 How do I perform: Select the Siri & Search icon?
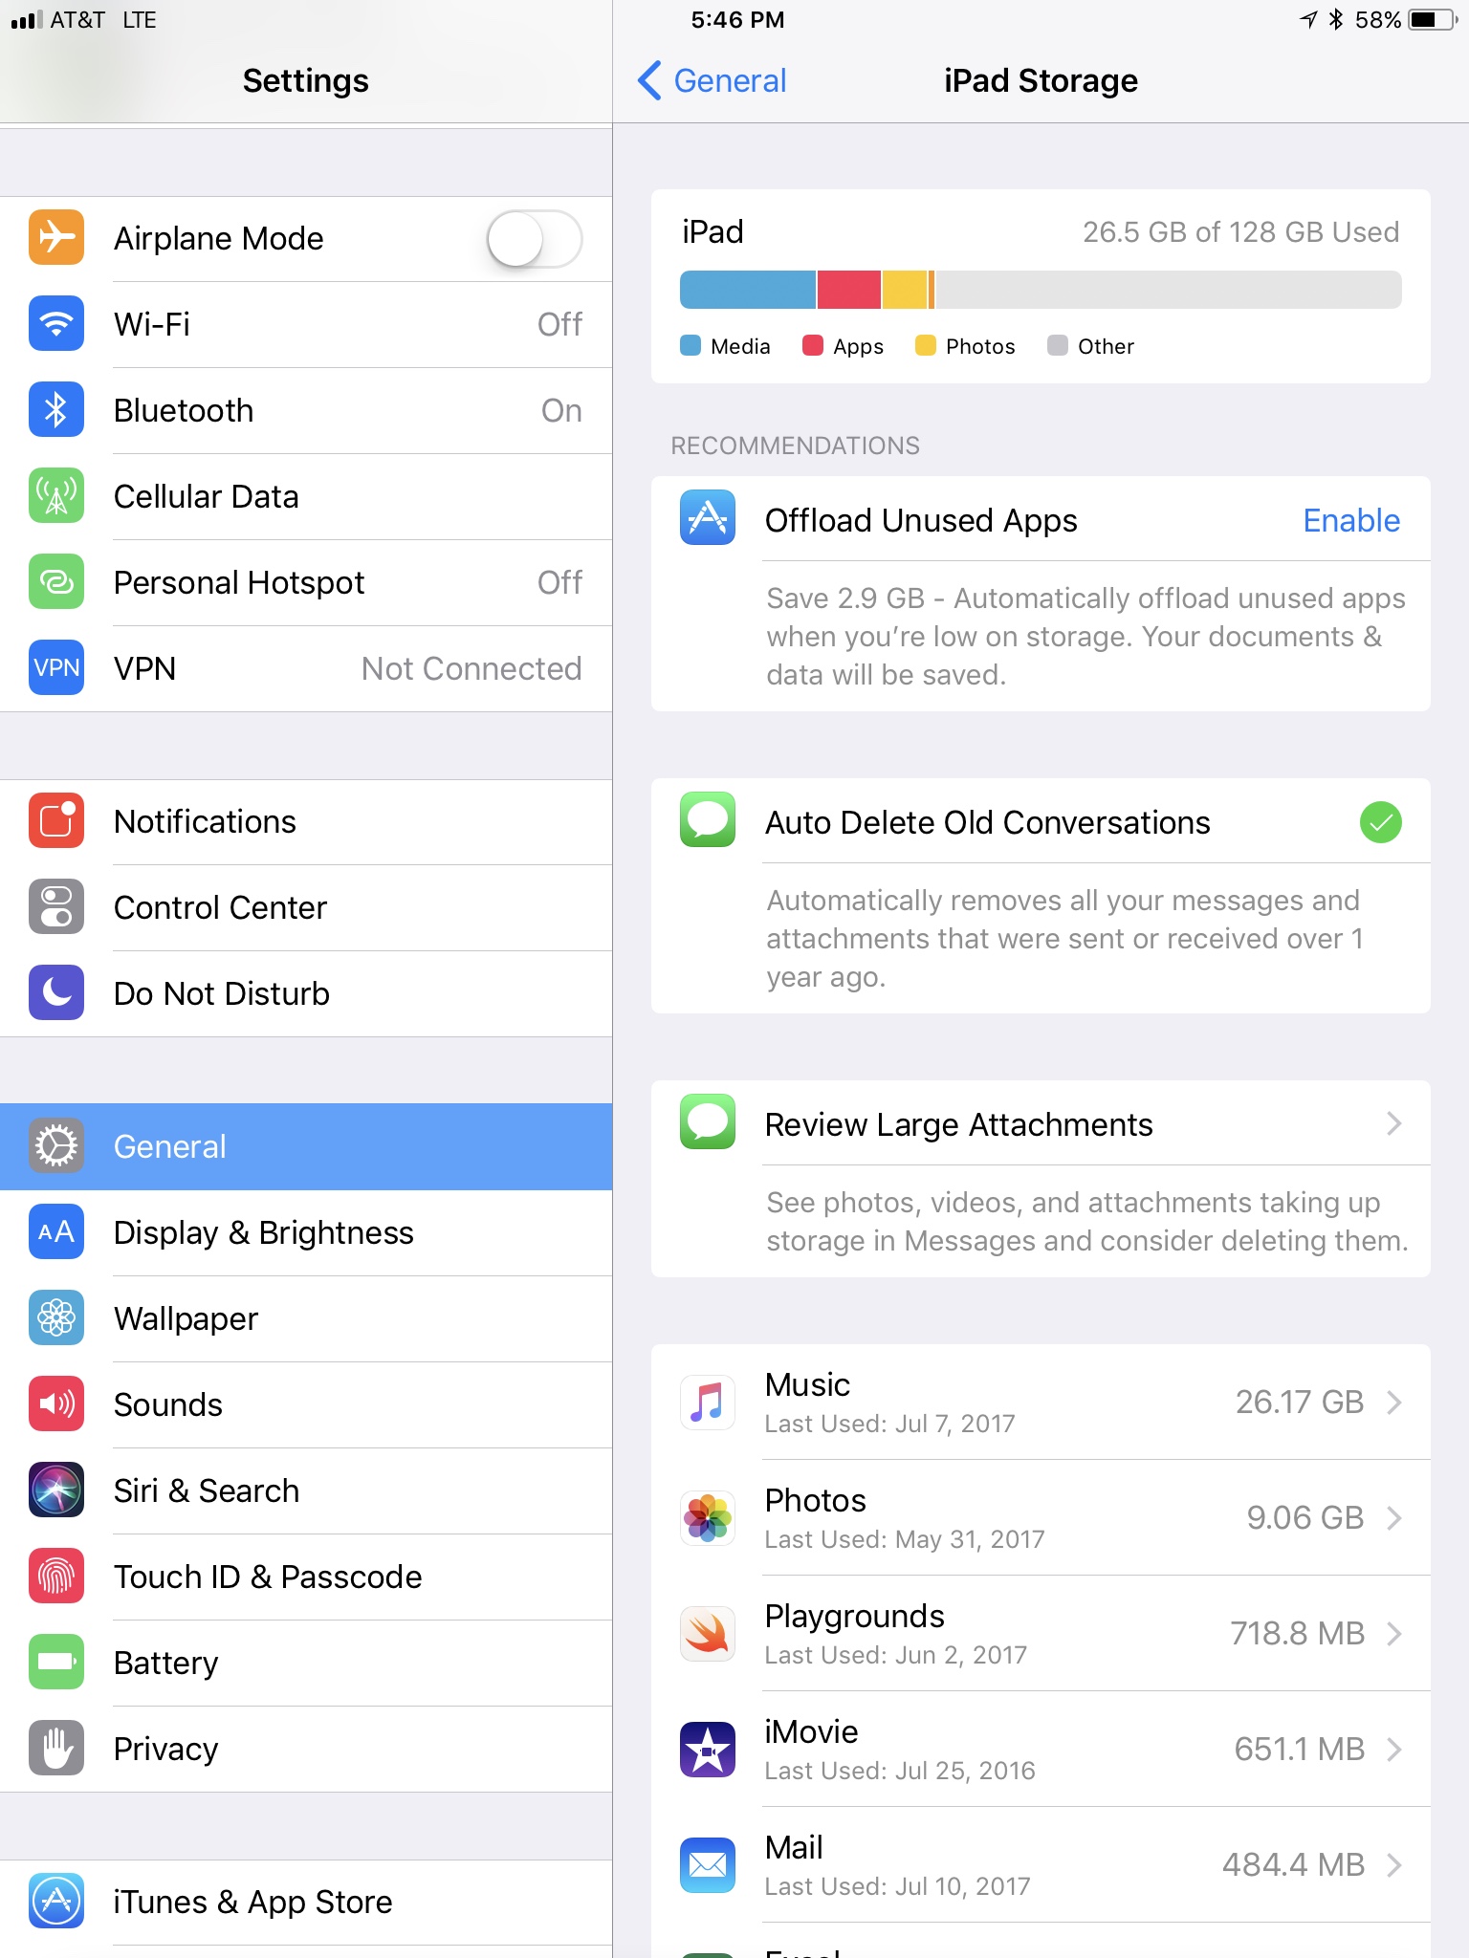[56, 1490]
